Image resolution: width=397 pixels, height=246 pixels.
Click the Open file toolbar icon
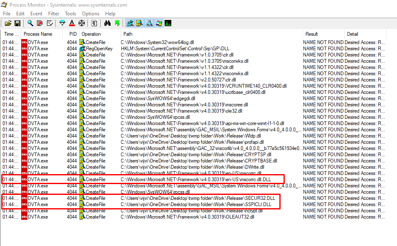[8, 24]
